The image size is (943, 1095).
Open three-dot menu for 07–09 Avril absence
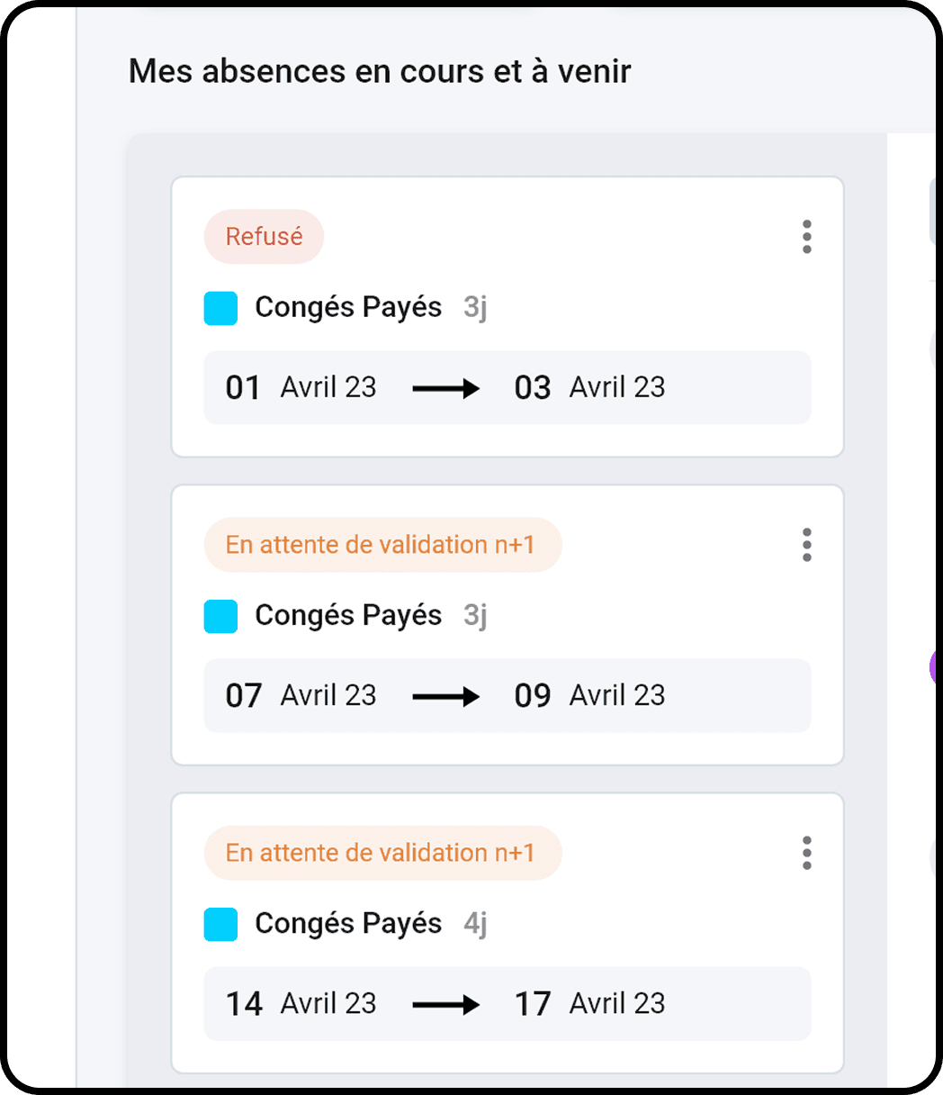pos(806,545)
